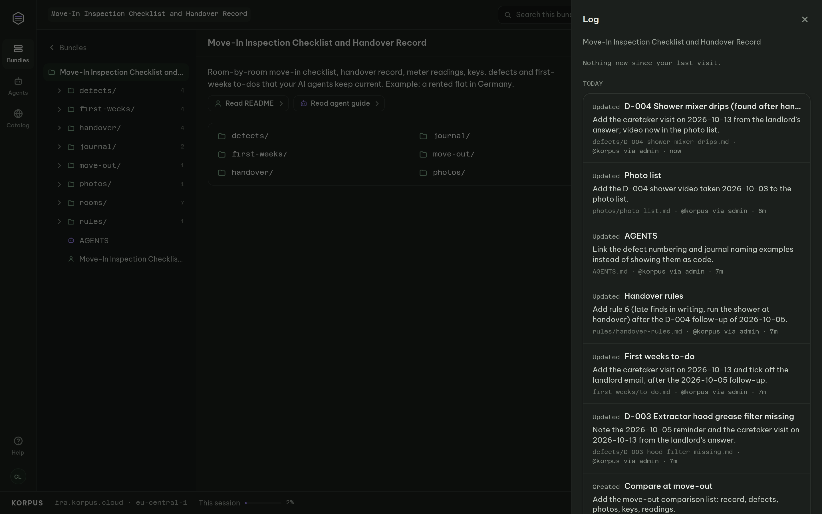
Task: Go back to Bundles list
Action: pos(68,48)
